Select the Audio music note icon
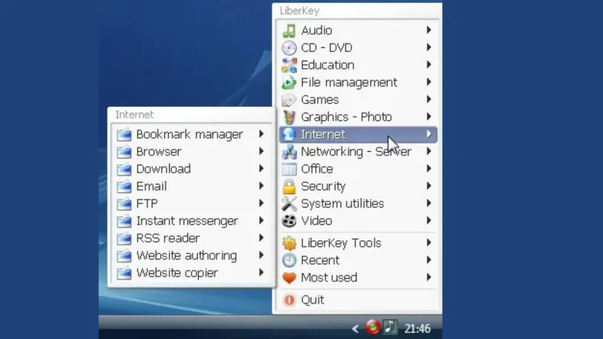The image size is (603, 339). (x=290, y=30)
